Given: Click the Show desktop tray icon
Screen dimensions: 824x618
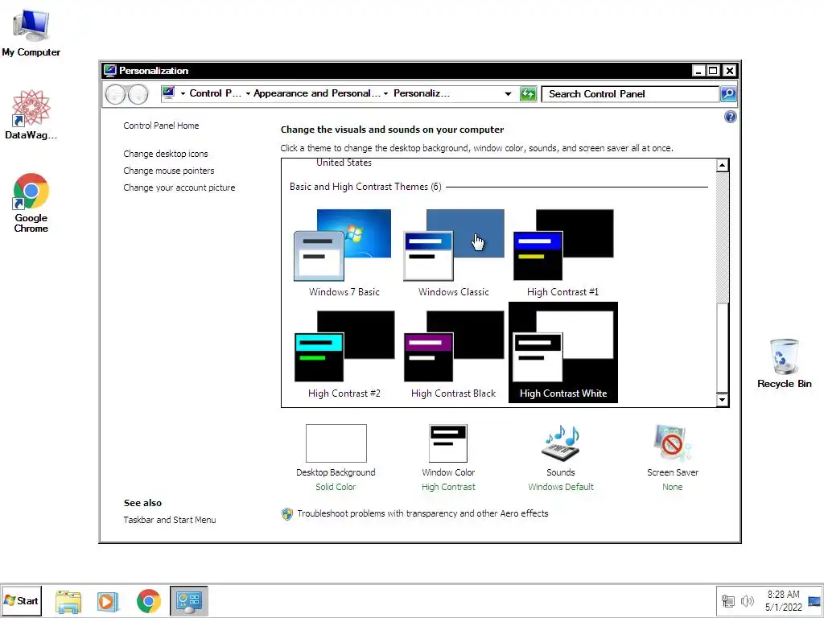Looking at the screenshot, I should (814, 600).
